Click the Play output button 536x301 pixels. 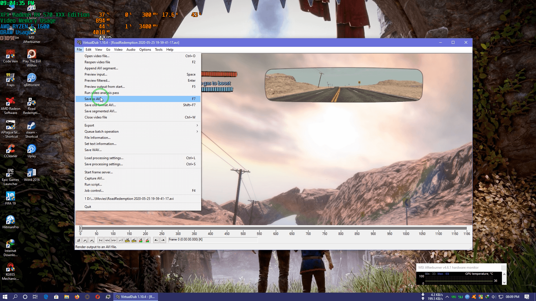click(92, 240)
